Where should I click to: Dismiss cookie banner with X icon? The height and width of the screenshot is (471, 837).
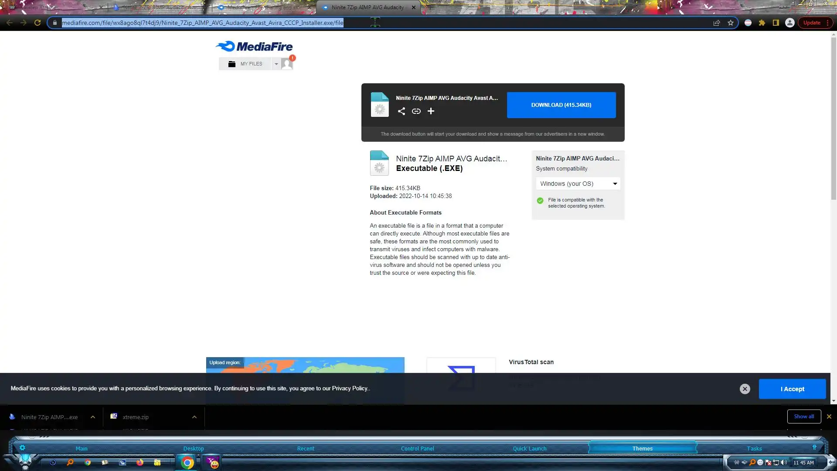pyautogui.click(x=745, y=389)
